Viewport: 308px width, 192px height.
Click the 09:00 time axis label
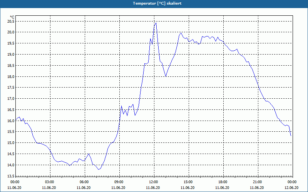[x=119, y=182]
